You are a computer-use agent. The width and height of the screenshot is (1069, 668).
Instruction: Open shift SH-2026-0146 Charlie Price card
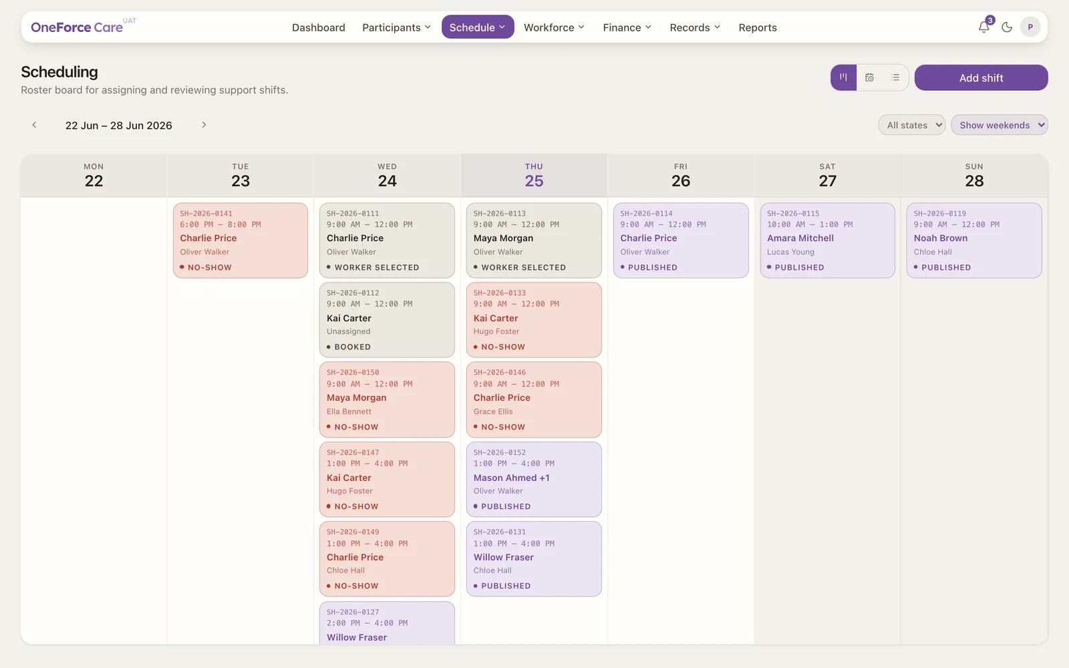[x=534, y=399]
